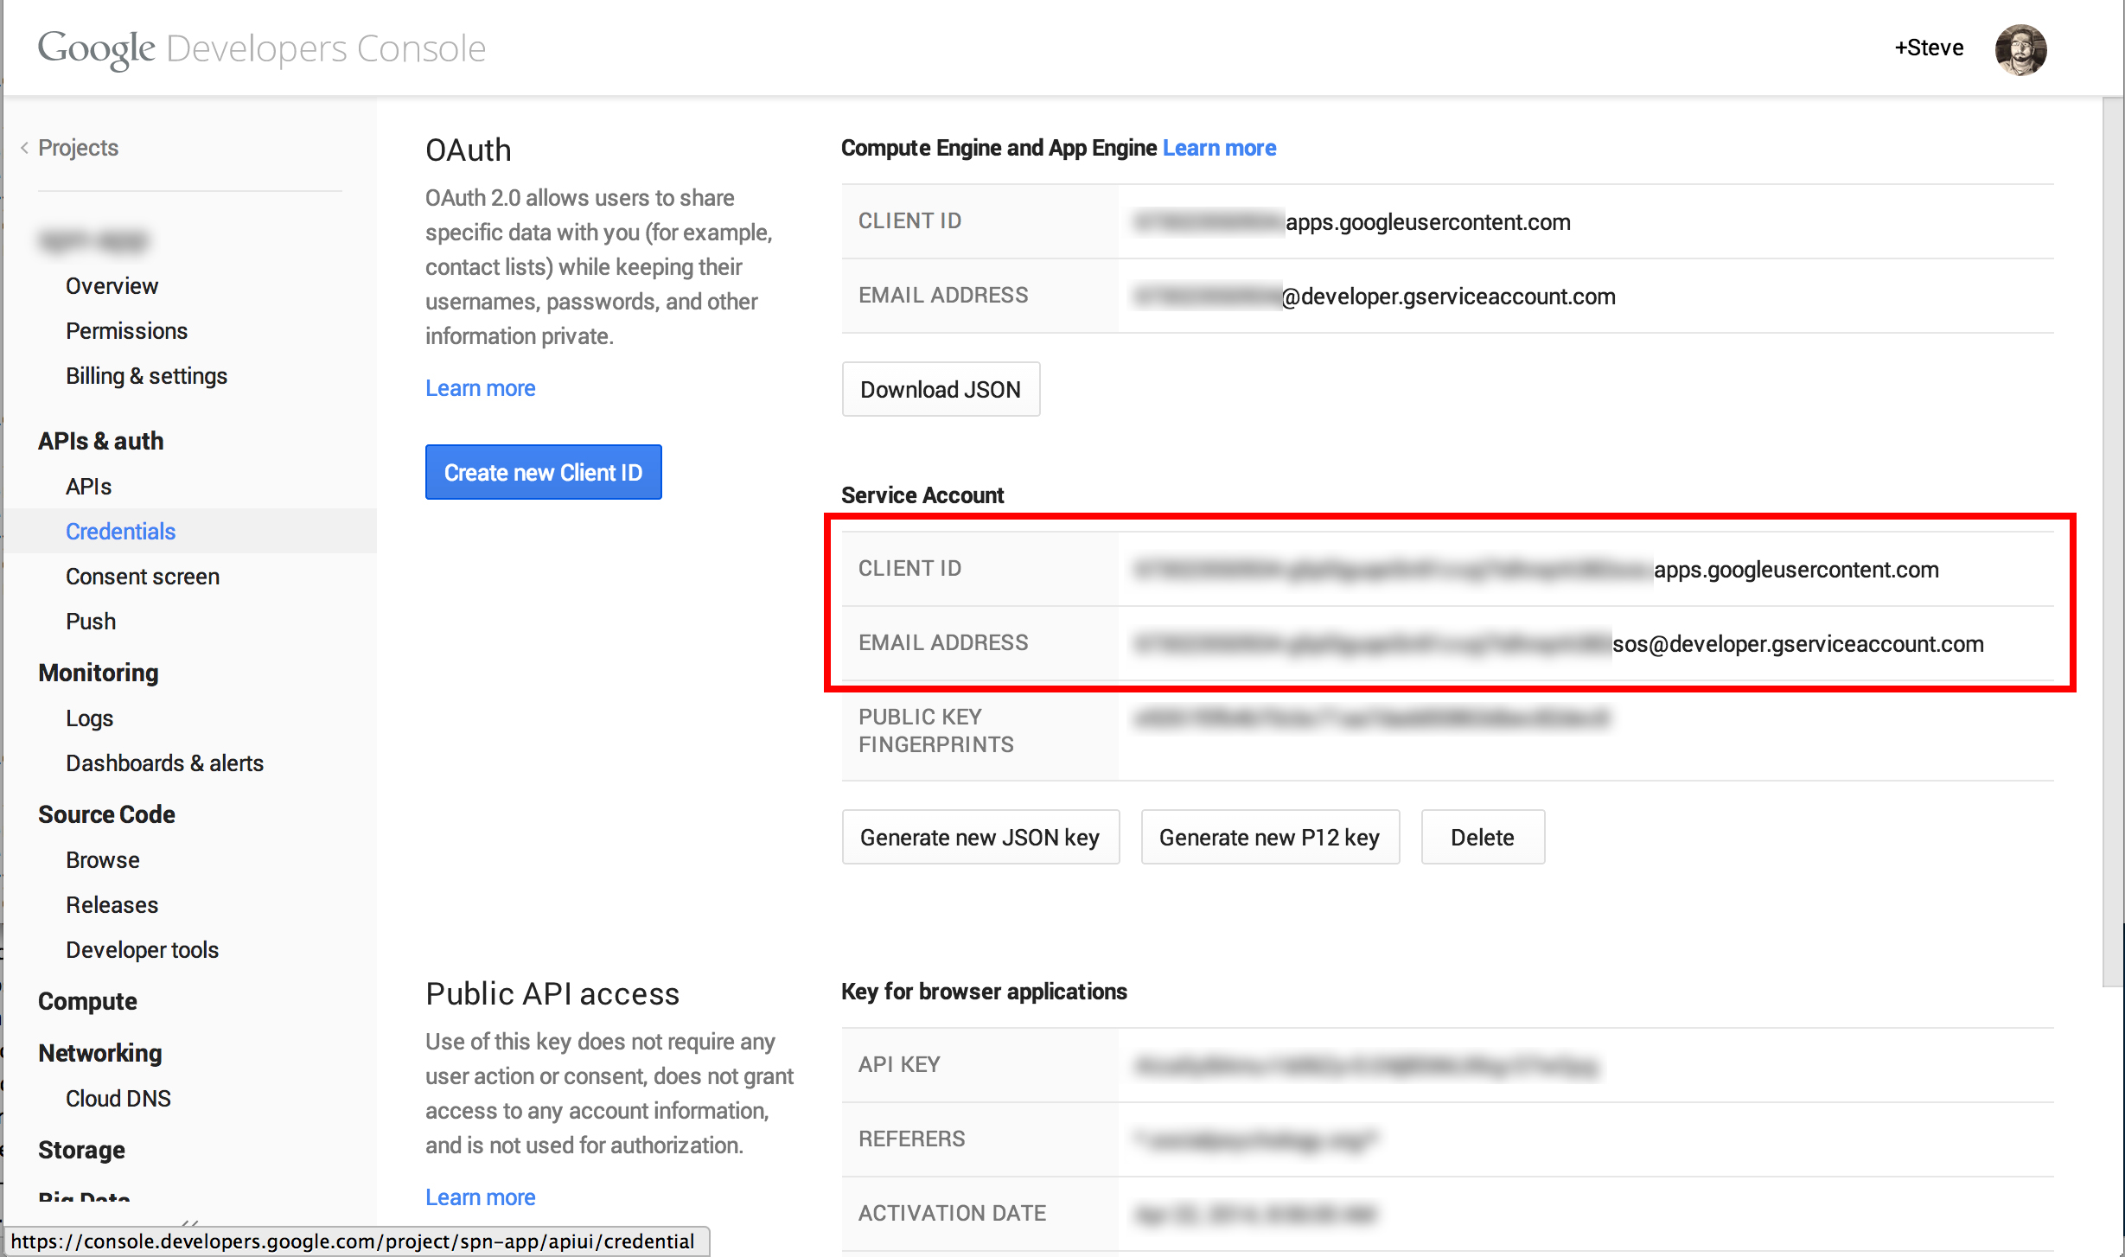Collapse the Monitoring sidebar section

(98, 673)
